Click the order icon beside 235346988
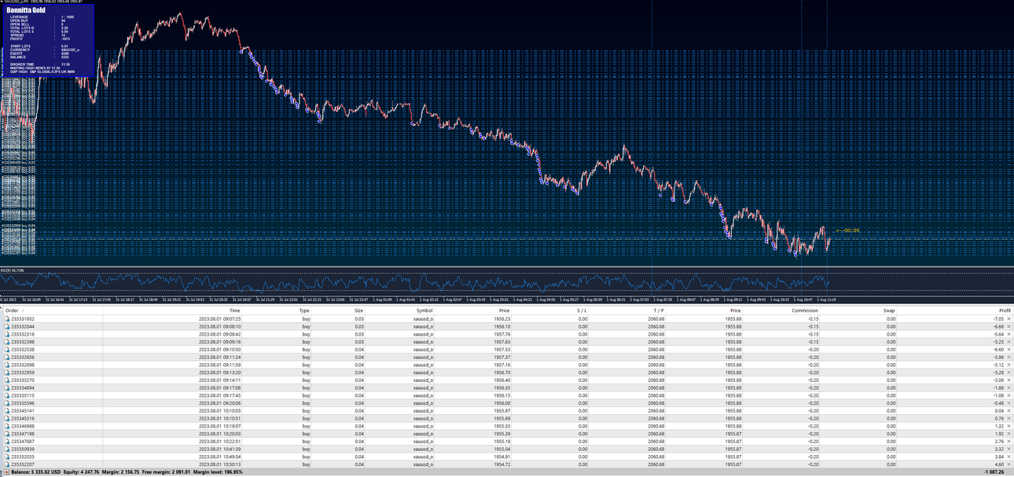 click(x=7, y=426)
